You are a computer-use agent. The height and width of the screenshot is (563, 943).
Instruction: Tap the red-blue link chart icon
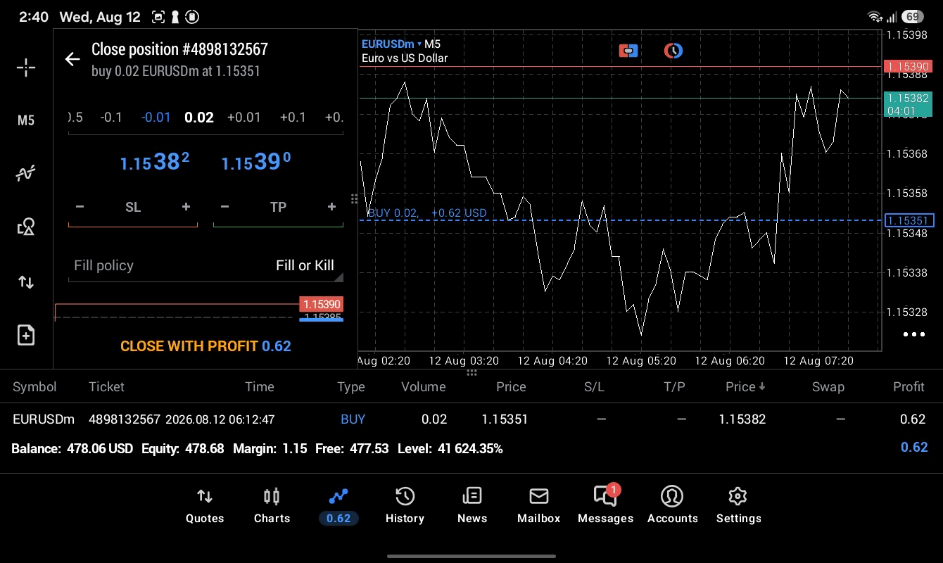[x=628, y=51]
